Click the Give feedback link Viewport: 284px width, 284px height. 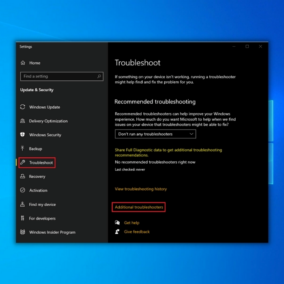click(x=137, y=232)
